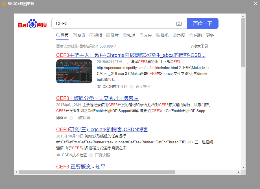Click the 百度一下 search button
Image resolution: width=260 pixels, height=189 pixels.
[x=202, y=23]
